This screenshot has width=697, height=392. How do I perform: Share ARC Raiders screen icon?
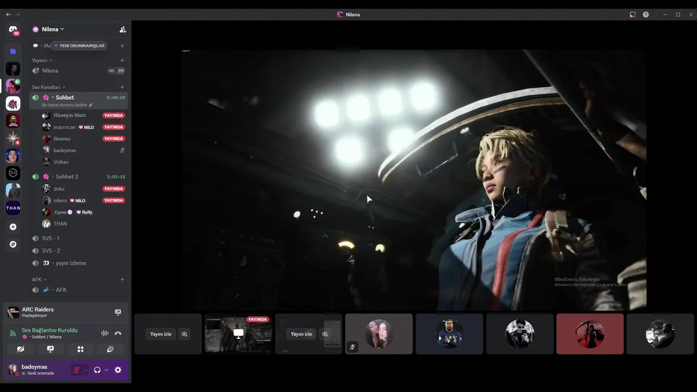118,313
